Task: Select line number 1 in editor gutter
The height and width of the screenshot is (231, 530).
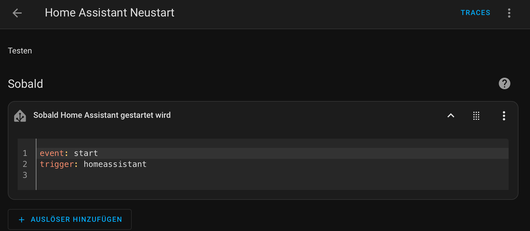Action: pyautogui.click(x=25, y=153)
